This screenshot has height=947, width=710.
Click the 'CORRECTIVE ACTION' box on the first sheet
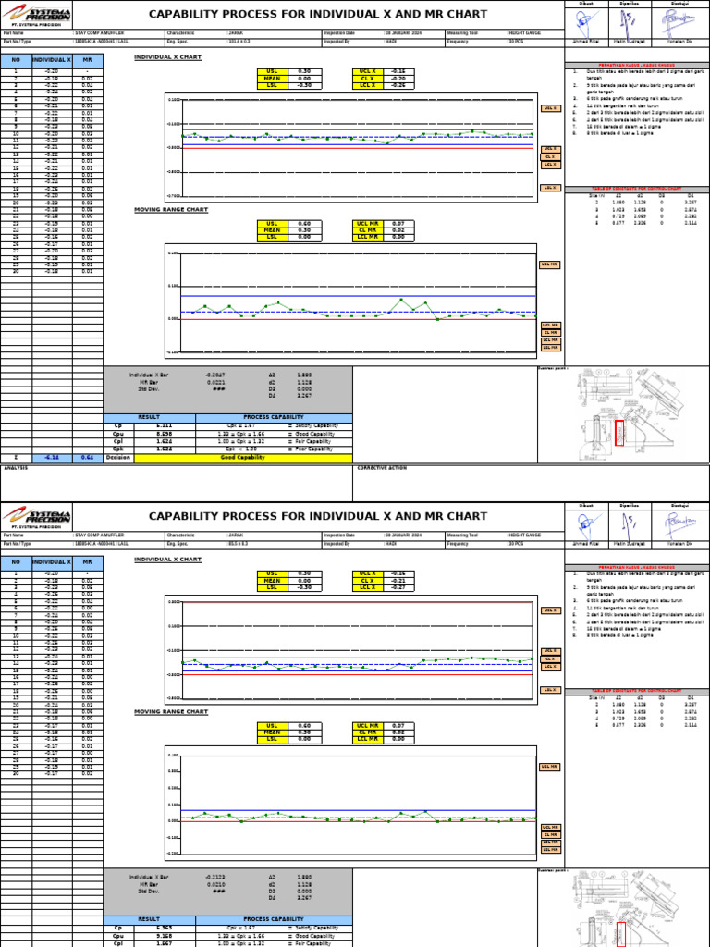pyautogui.click(x=532, y=483)
